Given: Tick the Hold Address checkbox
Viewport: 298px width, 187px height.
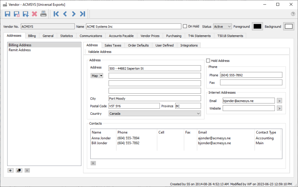Looking at the screenshot, I should click(x=208, y=61).
